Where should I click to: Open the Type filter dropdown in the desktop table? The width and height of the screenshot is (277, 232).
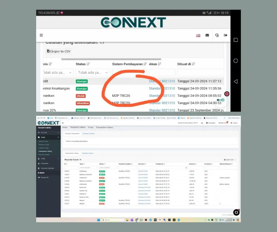point(88,168)
